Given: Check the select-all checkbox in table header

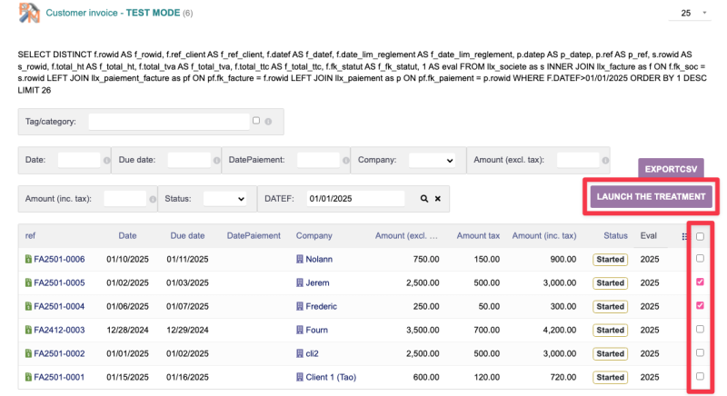Looking at the screenshot, I should coord(699,236).
